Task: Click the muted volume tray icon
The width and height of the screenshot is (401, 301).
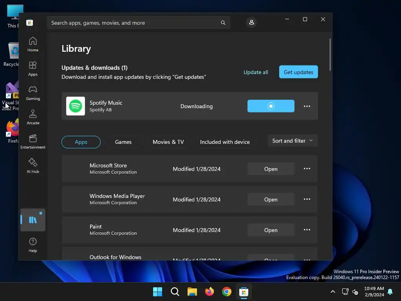Action: 355,292
